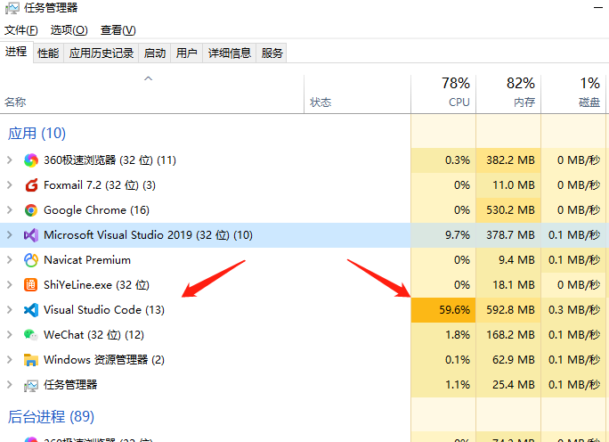This screenshot has height=442, width=609.
Task: Switch to the 应用历史记录 tab
Action: point(101,53)
